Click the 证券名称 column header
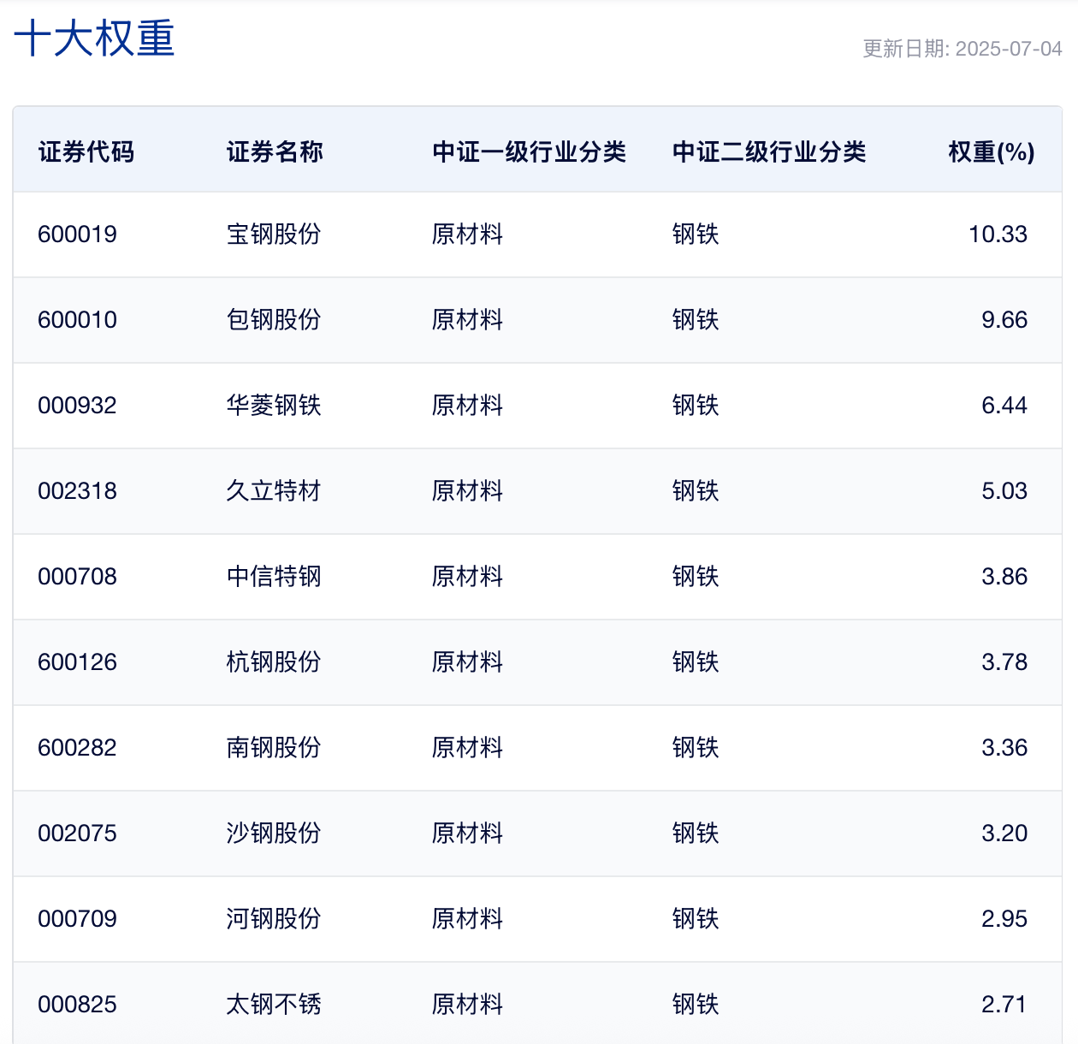This screenshot has height=1044, width=1078. pos(275,152)
